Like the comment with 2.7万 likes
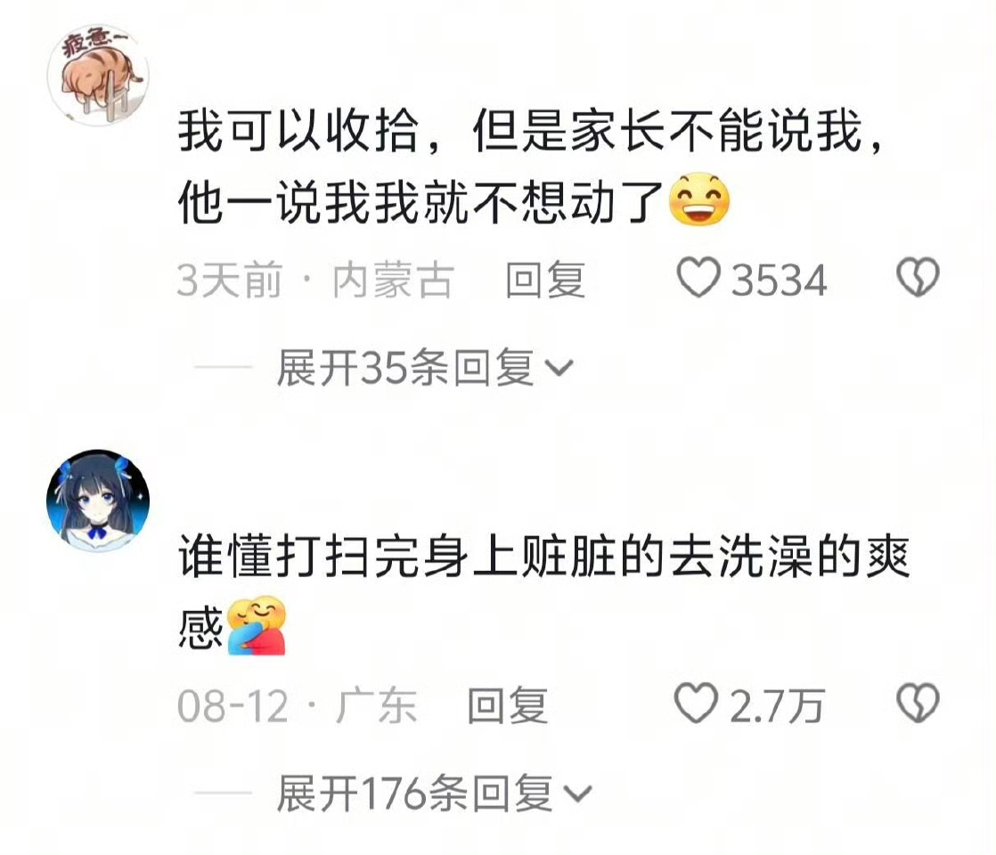The image size is (996, 855). coord(696,704)
